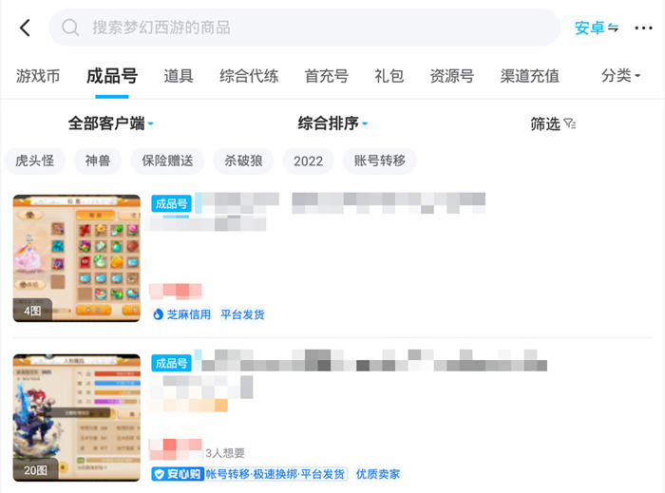Switch to the 综合代练 tab
The width and height of the screenshot is (665, 493).
pos(249,76)
